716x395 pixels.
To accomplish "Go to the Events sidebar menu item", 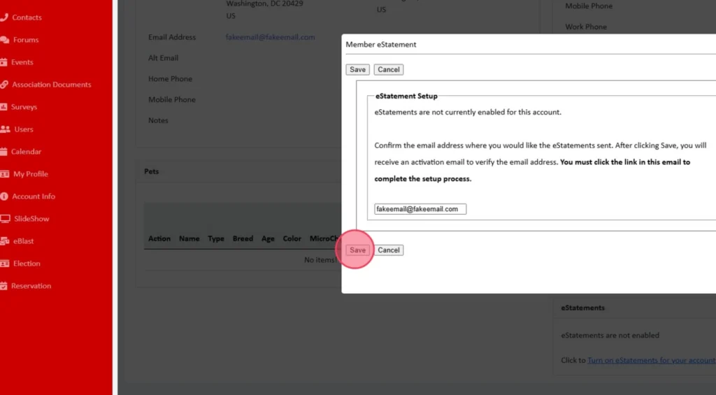I will tap(22, 62).
